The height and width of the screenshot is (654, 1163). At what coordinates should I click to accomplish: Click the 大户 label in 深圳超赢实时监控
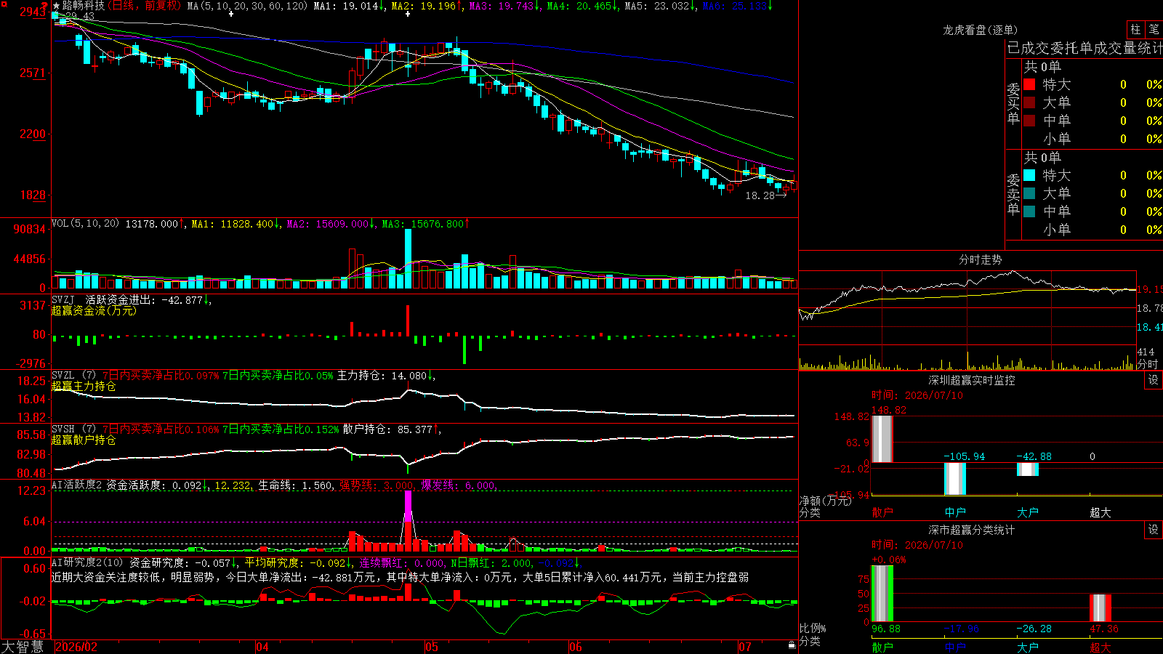point(1028,512)
